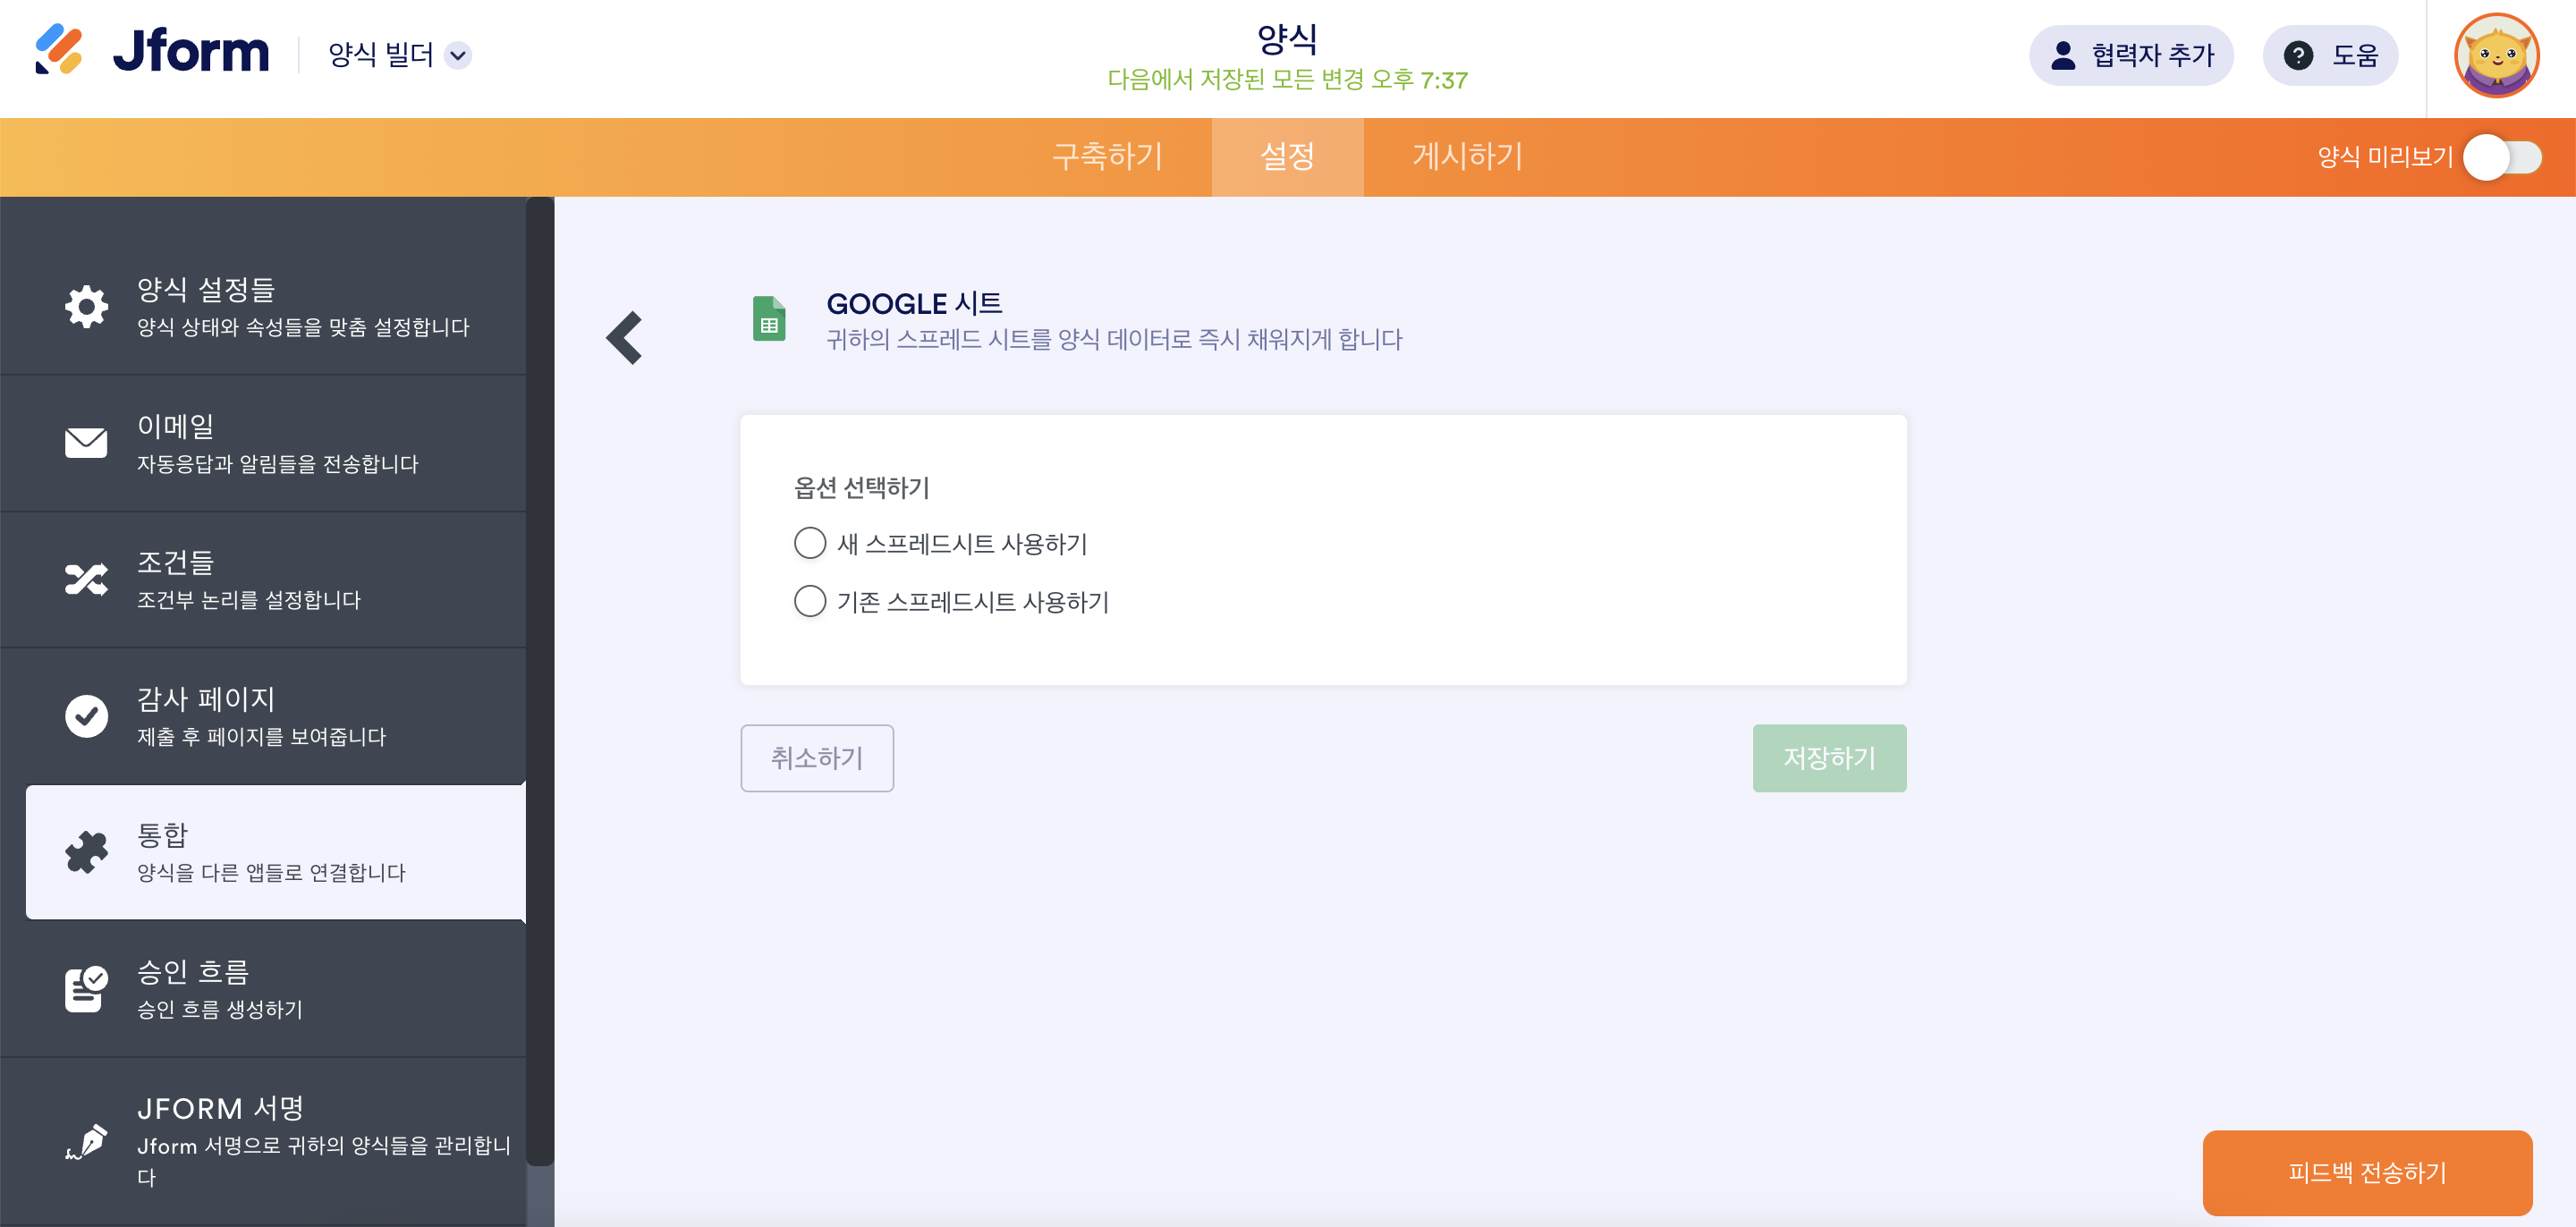Switch to the 구축하기 tab
This screenshot has height=1227, width=2576.
coord(1107,157)
